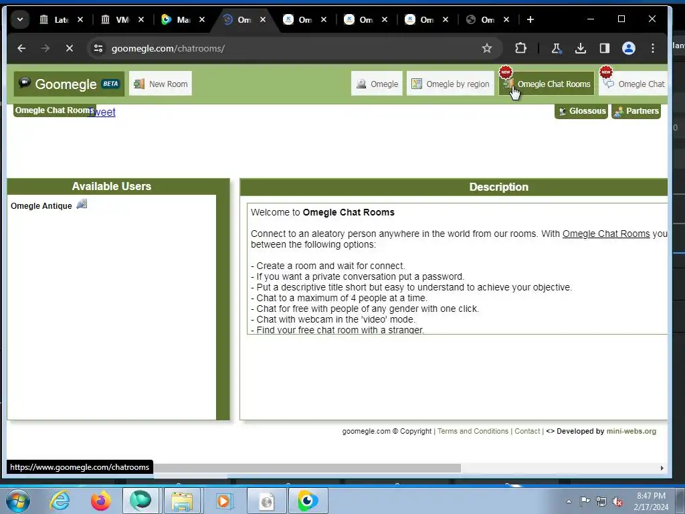
Task: Create a New Room
Action: [x=161, y=84]
